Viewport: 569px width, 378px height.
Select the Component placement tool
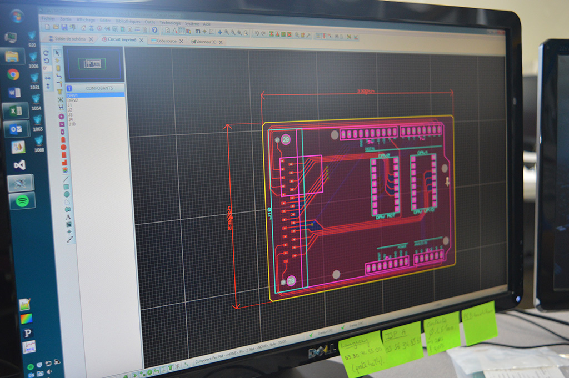pos(58,61)
